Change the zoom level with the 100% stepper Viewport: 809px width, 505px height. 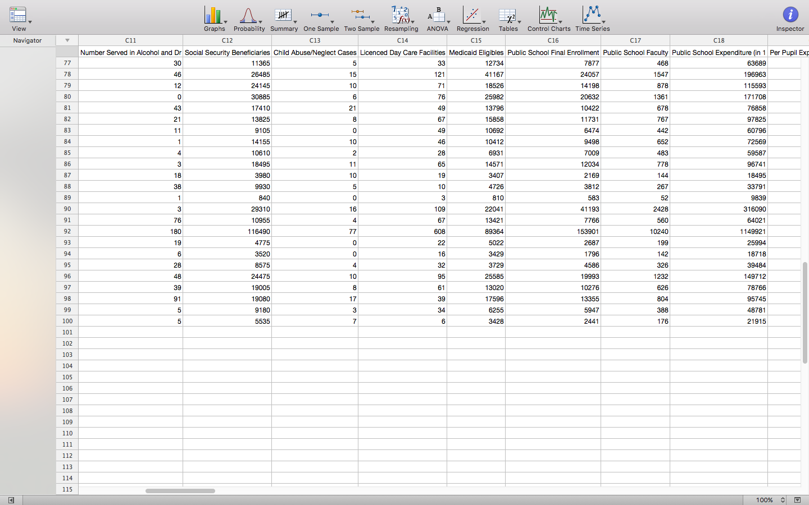coord(783,500)
